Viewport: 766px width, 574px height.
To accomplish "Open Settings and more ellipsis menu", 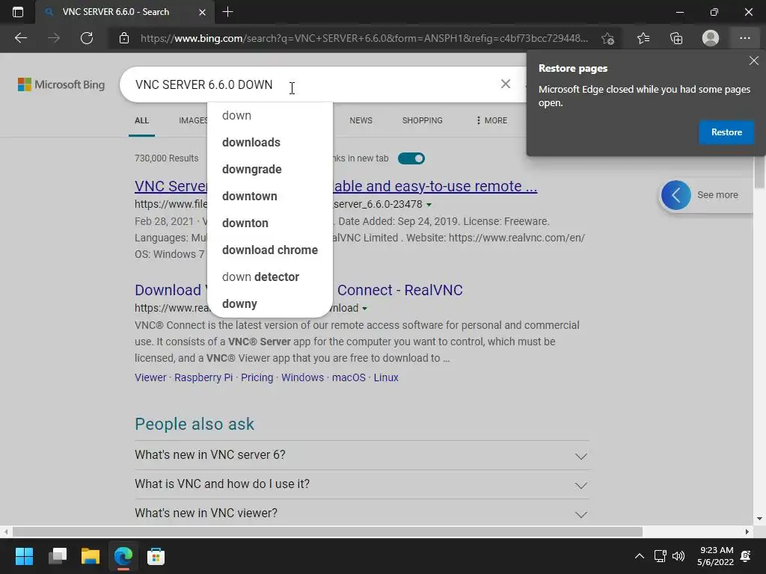I will (744, 38).
